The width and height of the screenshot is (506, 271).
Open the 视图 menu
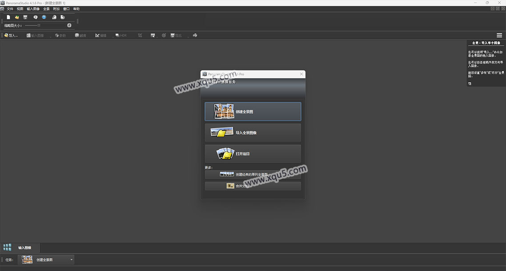coord(20,9)
